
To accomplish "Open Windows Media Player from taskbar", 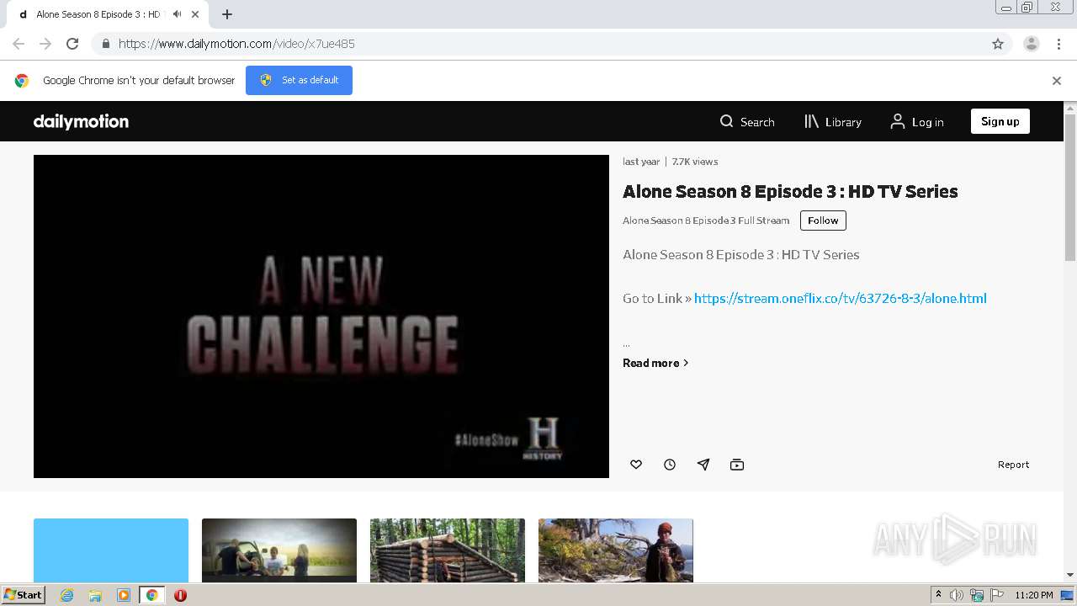I will click(x=124, y=595).
